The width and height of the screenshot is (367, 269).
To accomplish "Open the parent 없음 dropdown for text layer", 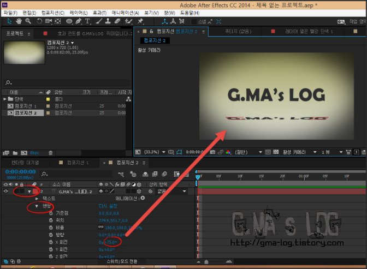I will (172, 192).
